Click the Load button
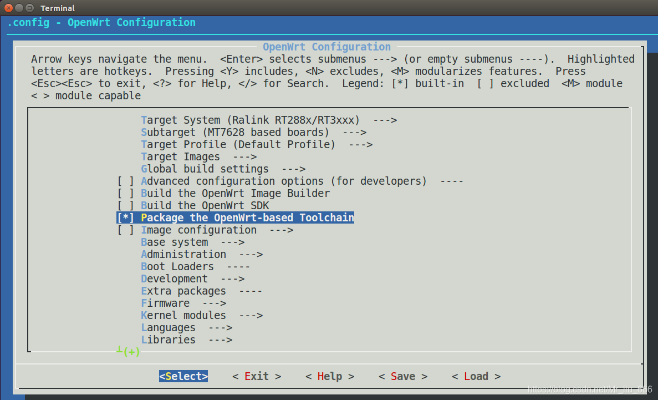Screen dimensions: 658x400 click(476, 376)
